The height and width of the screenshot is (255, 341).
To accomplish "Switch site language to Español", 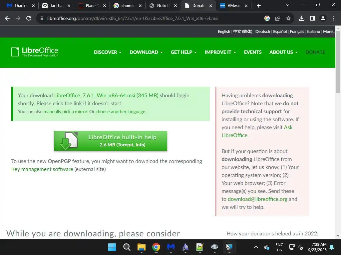I will [280, 32].
